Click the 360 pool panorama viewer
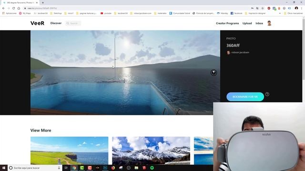 125,73
